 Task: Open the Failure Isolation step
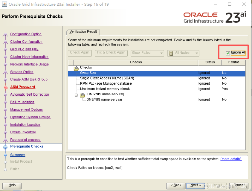pyautogui.click(x=22, y=102)
